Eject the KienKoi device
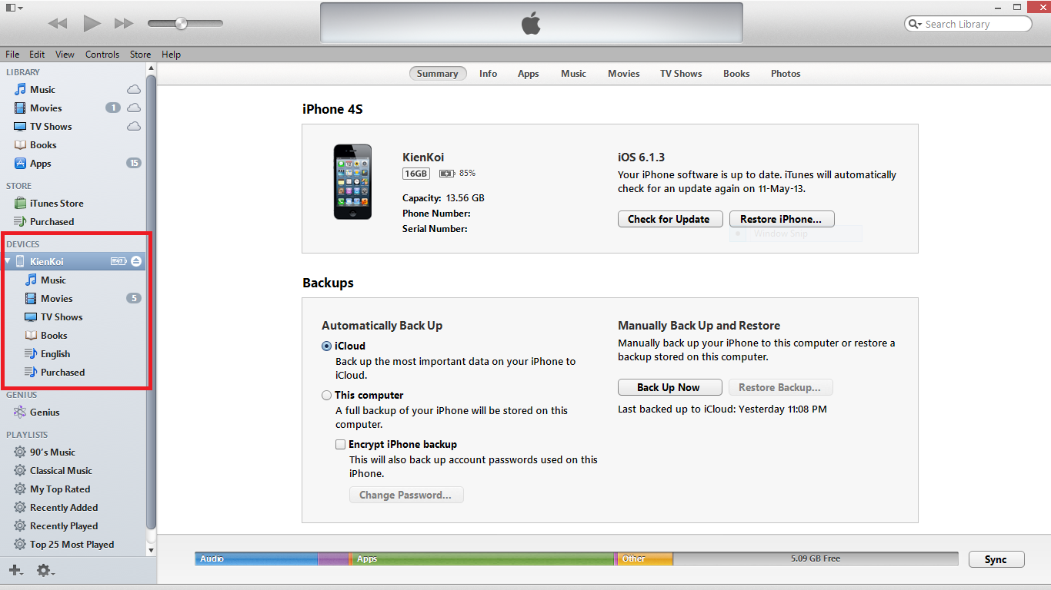The image size is (1051, 590). [136, 261]
